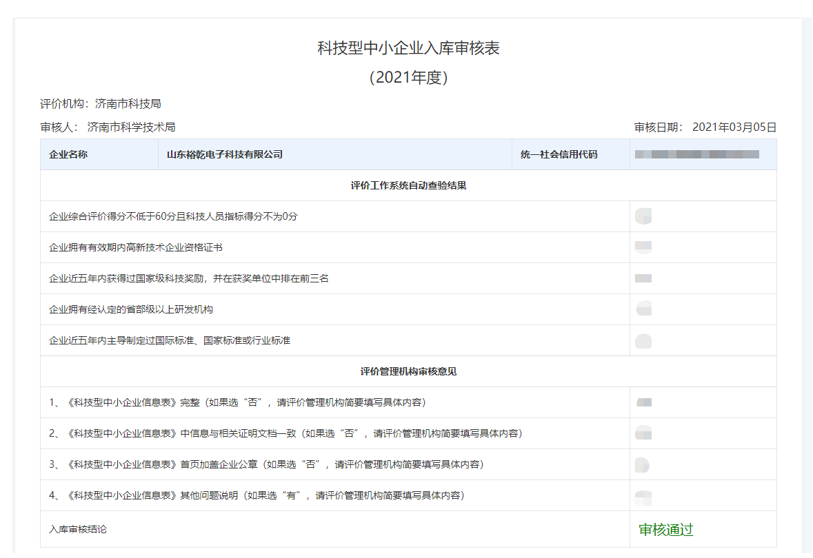813x558 pixels.
Task: Click the indicator beside 省部级以上研发机构 criterion
Action: (x=643, y=309)
